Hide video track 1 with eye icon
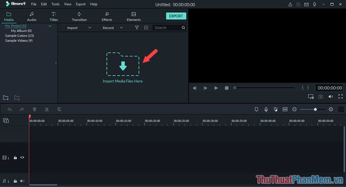The width and height of the screenshot is (346, 187). [22, 157]
